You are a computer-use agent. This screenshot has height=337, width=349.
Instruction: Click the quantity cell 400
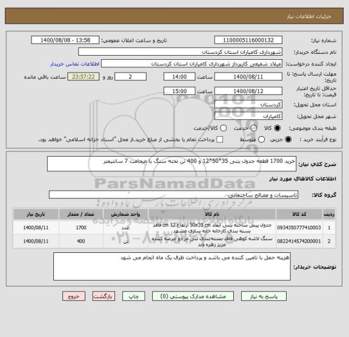(81, 241)
